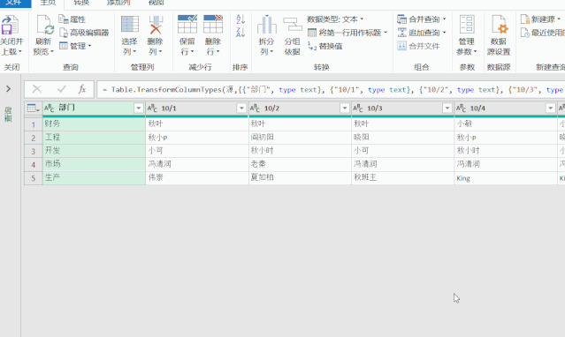Switch to the Transform (转换) tab
Image resolution: width=565 pixels, height=337 pixels.
click(x=81, y=3)
